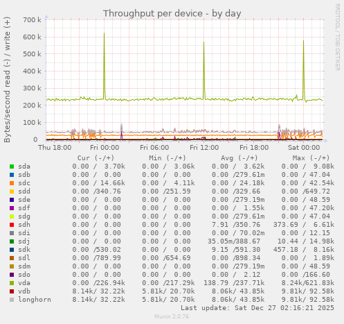Click the 'Min (-/+)' column header
This screenshot has width=344, height=324.
pos(168,158)
